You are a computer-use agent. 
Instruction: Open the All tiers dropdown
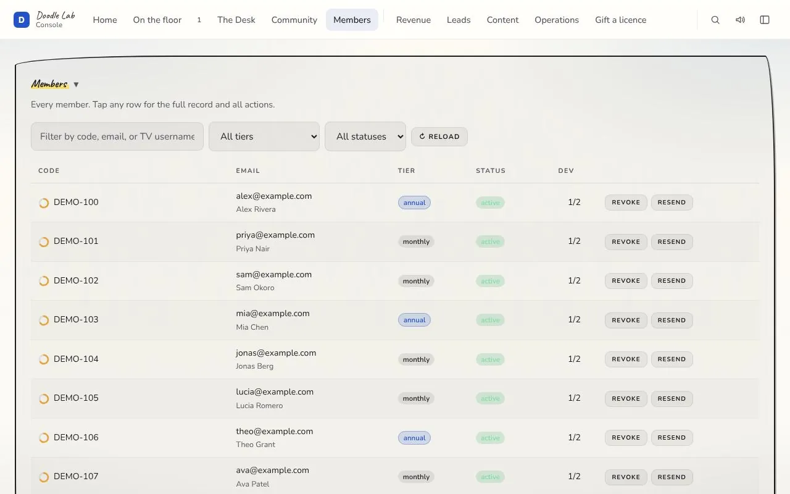264,136
